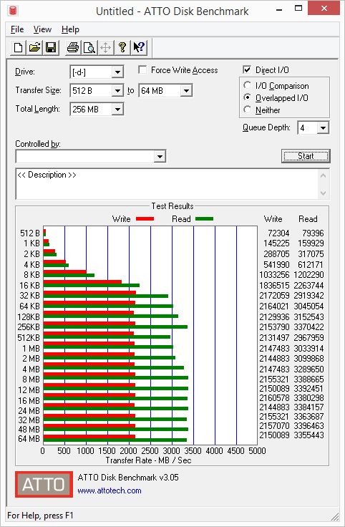Viewport: 345px width, 527px height.
Task: Click the write value 1836515
Action: pyautogui.click(x=274, y=286)
